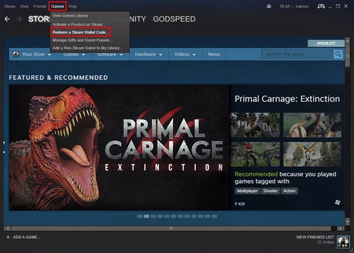The width and height of the screenshot is (354, 253).
Task: Click the vertical scrollbar up arrow
Action: (x=348, y=41)
